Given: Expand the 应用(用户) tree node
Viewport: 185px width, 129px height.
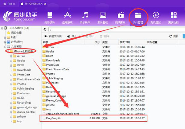Looking at the screenshot, I should pyautogui.click(x=5, y=42).
